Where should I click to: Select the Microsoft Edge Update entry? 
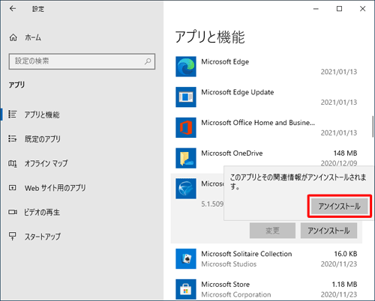(x=266, y=97)
